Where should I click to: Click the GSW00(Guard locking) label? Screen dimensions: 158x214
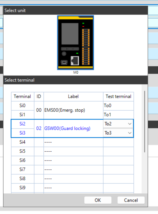67,128
